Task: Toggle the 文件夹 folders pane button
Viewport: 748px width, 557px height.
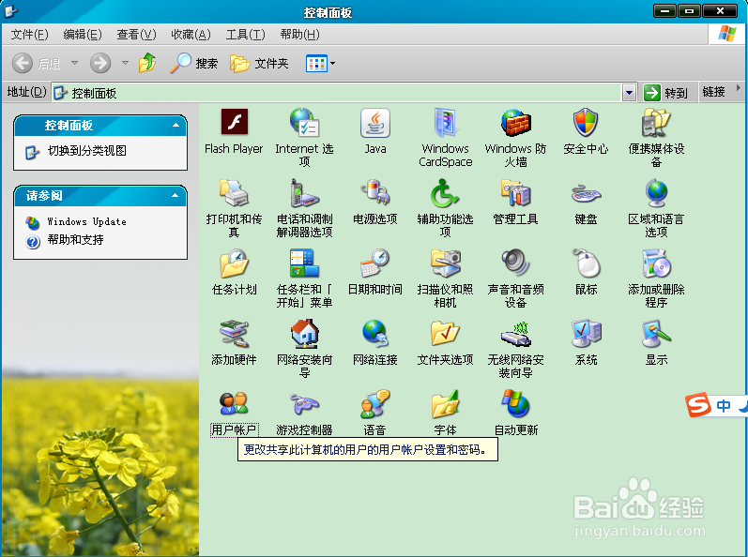Action: [x=259, y=63]
